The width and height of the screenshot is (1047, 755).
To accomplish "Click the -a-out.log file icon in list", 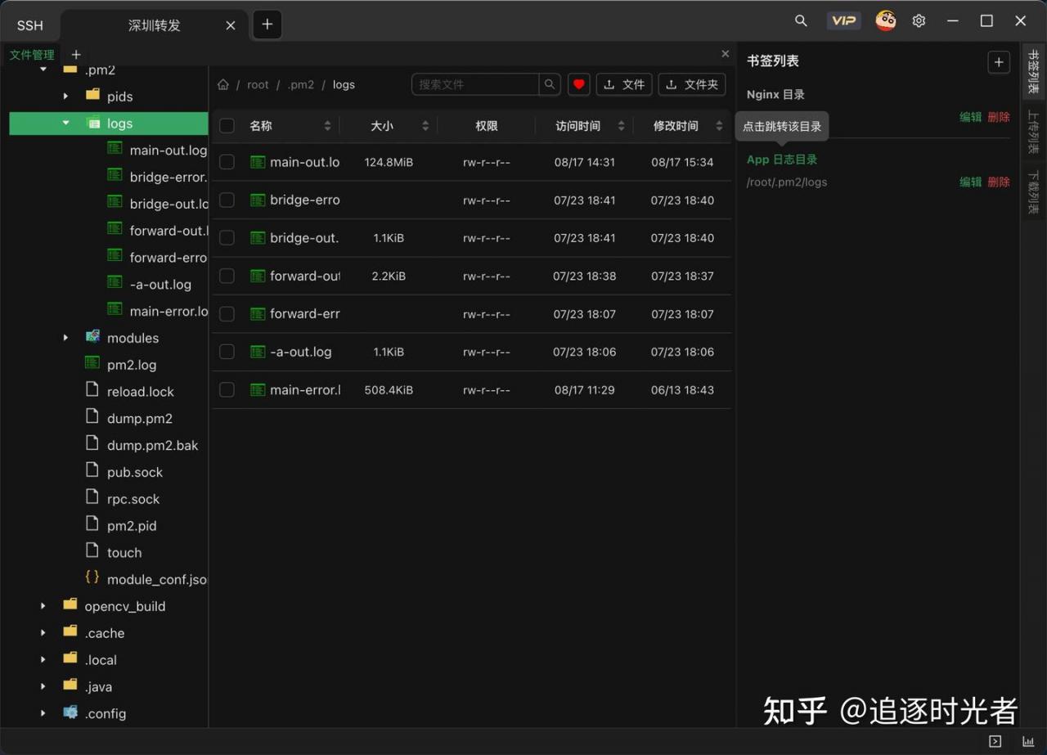I will 258,352.
